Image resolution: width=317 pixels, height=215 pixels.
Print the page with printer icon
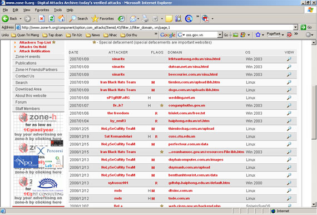tap(145, 18)
